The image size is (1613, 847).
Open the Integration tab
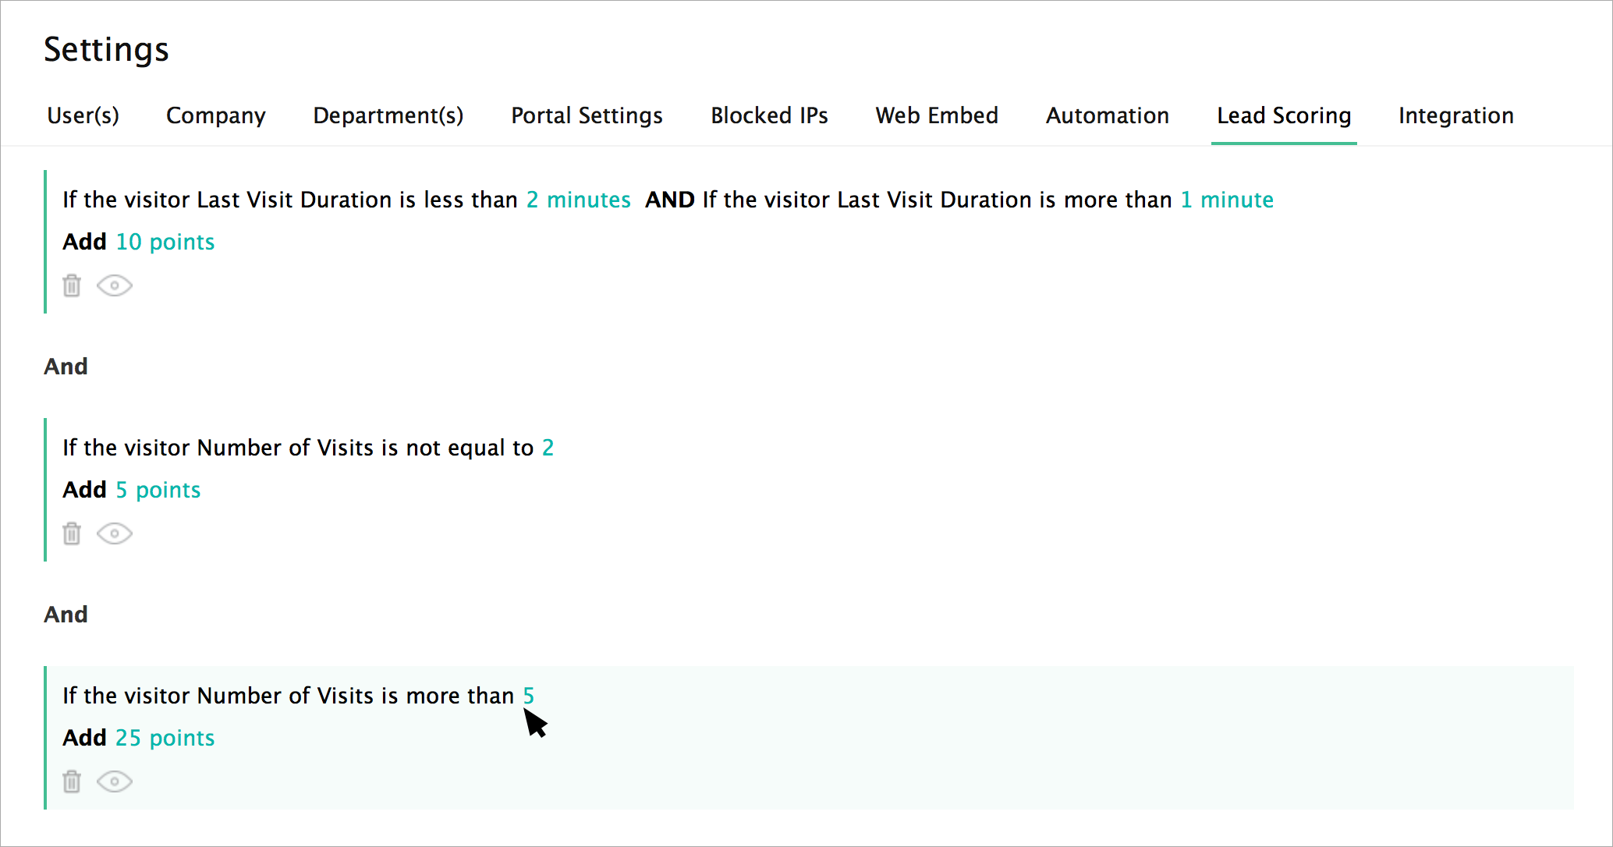click(1455, 115)
